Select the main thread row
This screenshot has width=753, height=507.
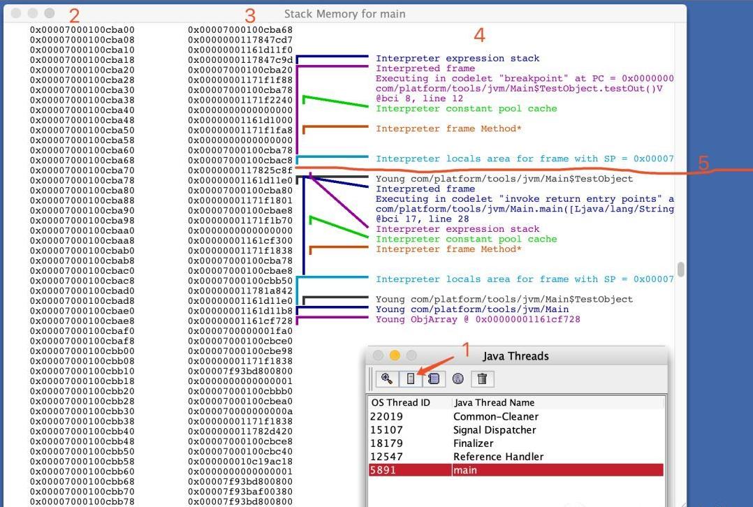click(516, 470)
